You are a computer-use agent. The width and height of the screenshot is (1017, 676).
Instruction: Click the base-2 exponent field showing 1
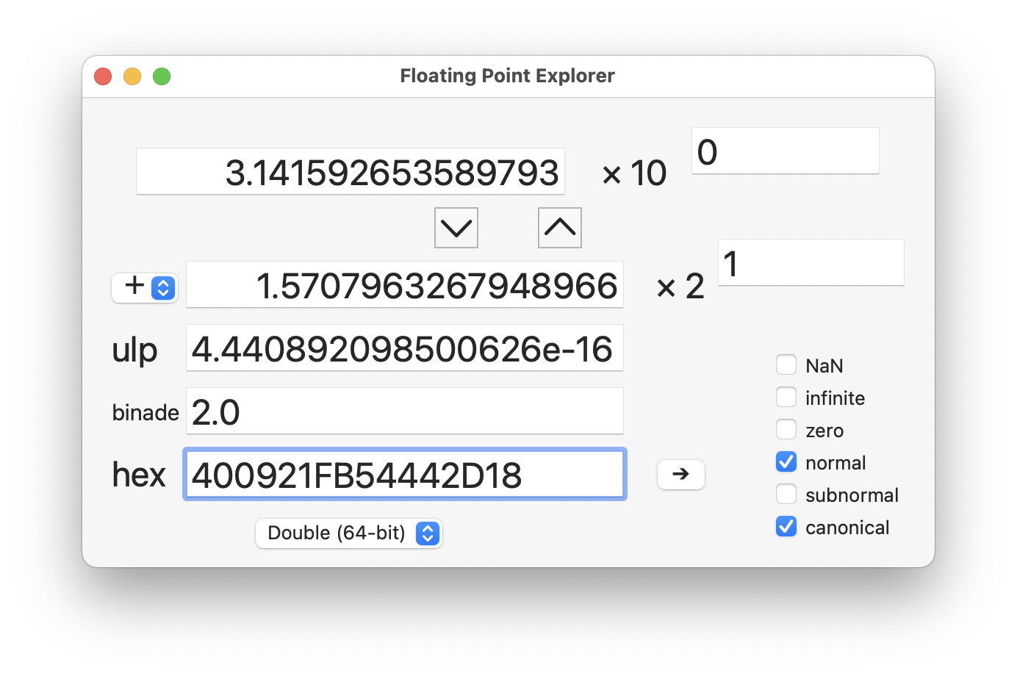811,262
